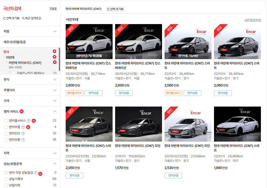Check the 성능기록부 checkbox
267x188 pixels.
(6, 179)
